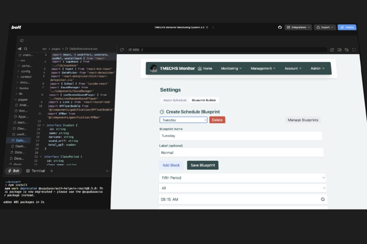This screenshot has width=367, height=244.
Task: Enter fullscreen preview mode
Action: pyautogui.click(x=354, y=50)
